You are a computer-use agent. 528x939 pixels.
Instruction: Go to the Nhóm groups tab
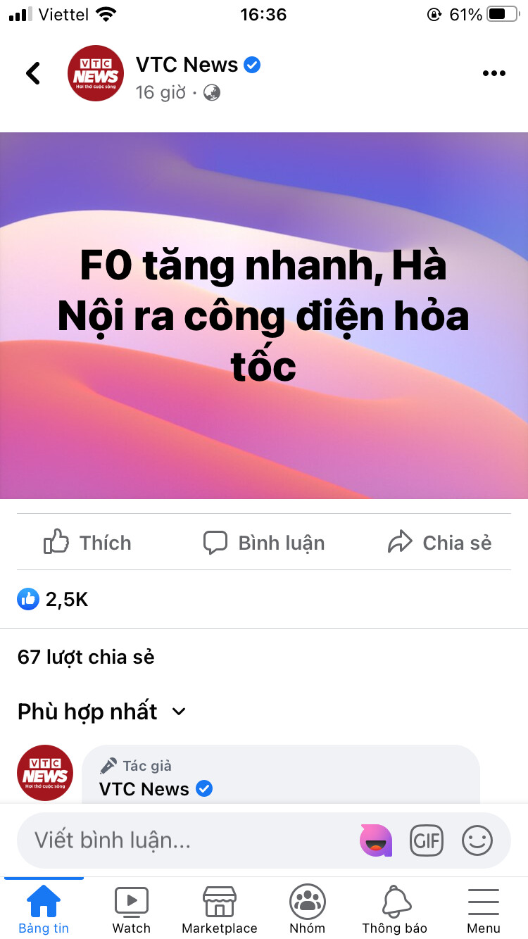click(x=308, y=909)
